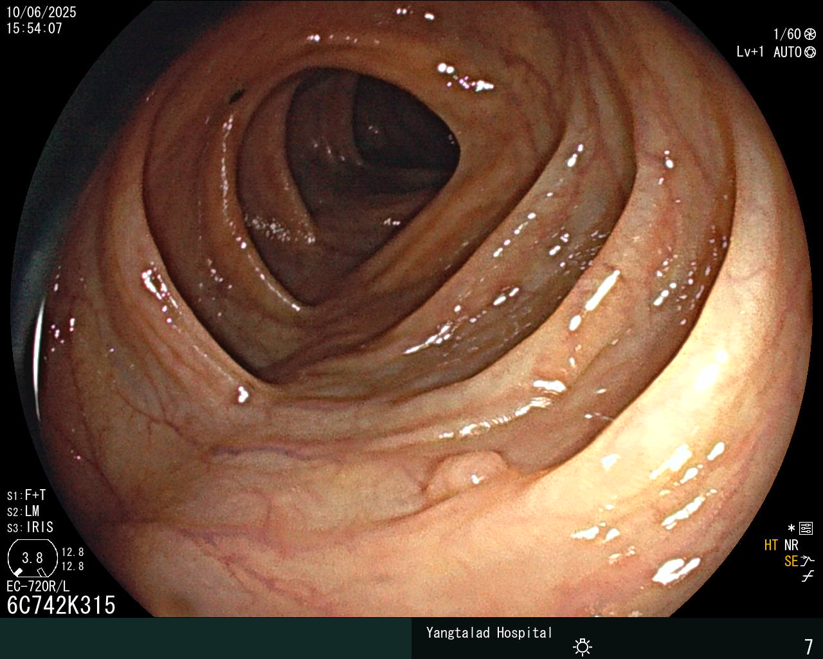This screenshot has height=659, width=823.
Task: Click the upper 12.8 diameter value
Action: click(x=73, y=552)
